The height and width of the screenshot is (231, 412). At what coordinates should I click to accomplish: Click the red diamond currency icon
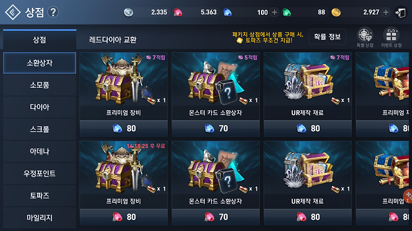tap(178, 13)
